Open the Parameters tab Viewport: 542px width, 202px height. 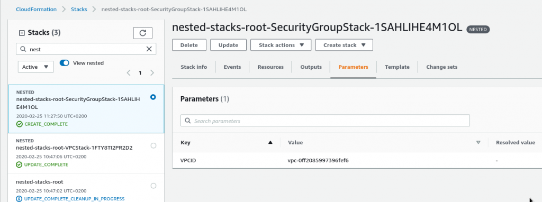tap(353, 67)
